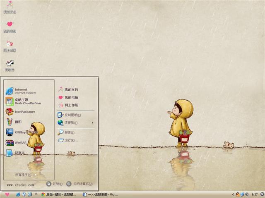
Task: Switch to 桌酷主题 - Micr... taskbar window
Action: click(100, 195)
